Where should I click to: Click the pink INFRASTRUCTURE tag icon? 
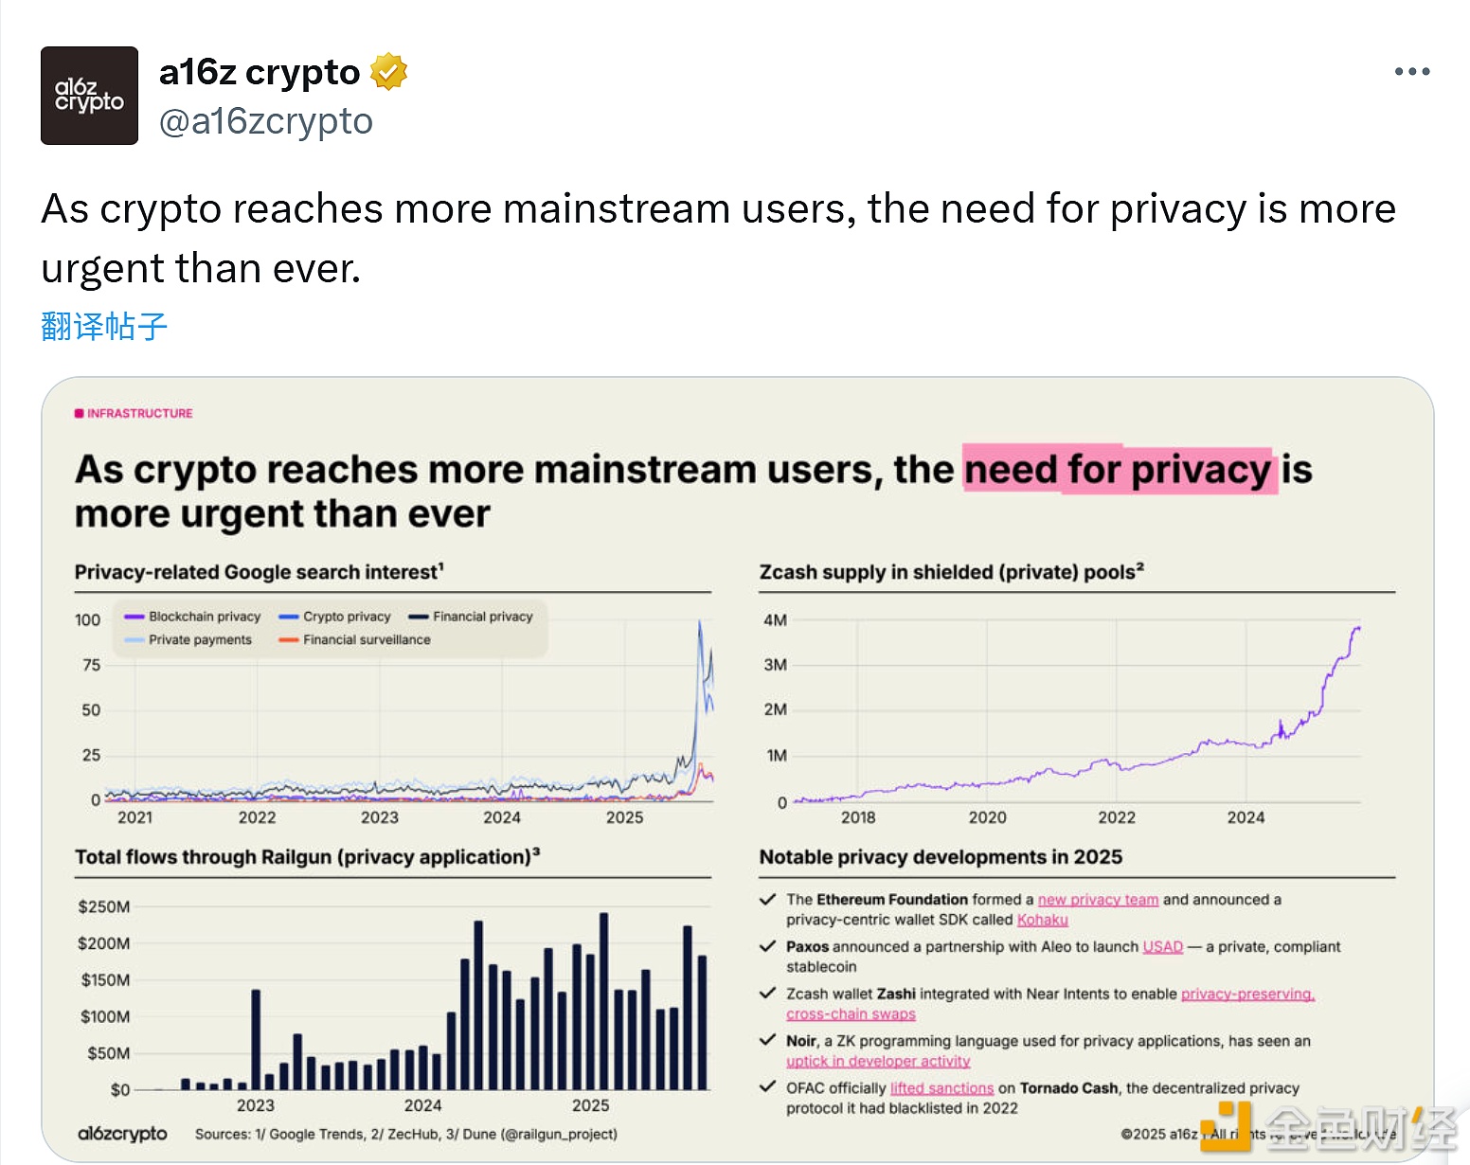pyautogui.click(x=80, y=414)
